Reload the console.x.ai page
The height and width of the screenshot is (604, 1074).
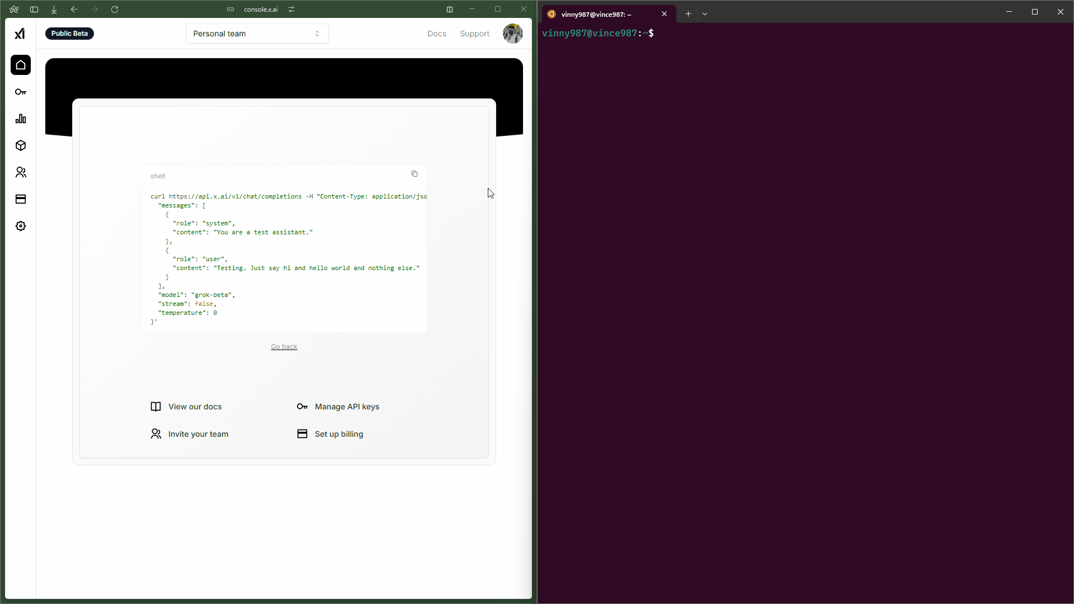115,10
